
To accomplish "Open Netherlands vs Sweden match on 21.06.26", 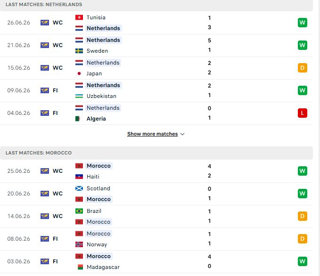I will click(156, 46).
